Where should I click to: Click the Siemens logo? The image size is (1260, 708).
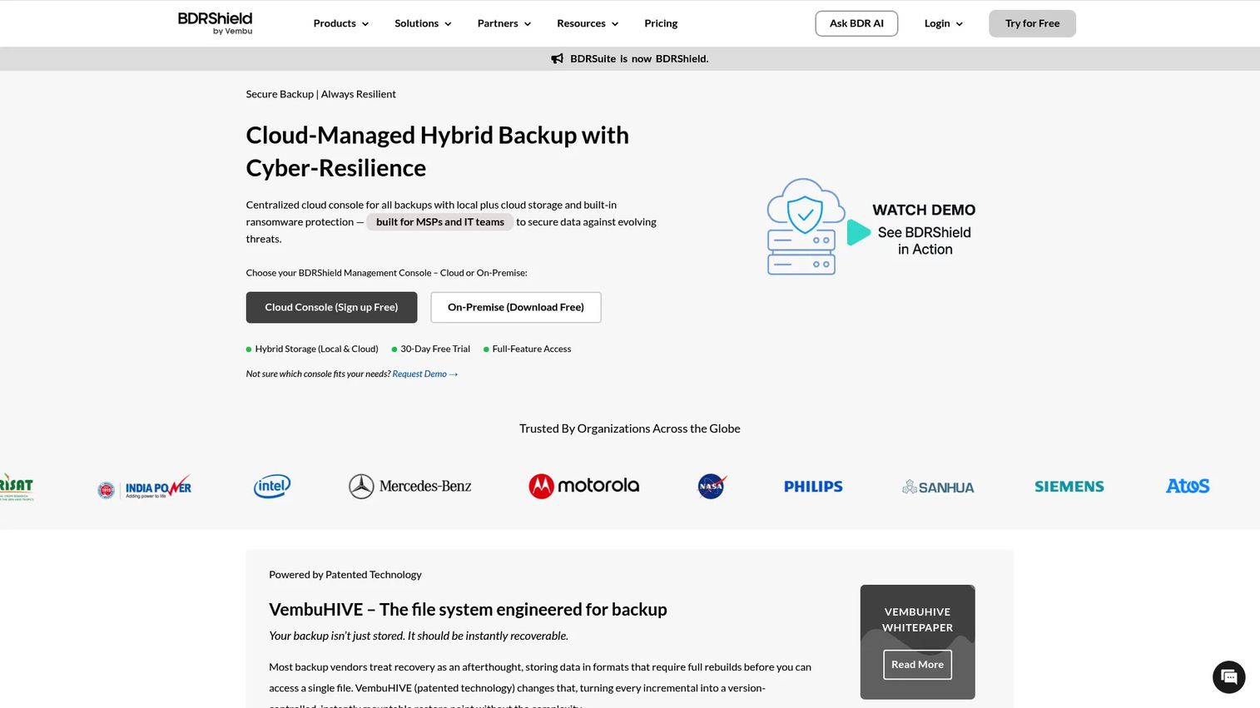pyautogui.click(x=1069, y=487)
